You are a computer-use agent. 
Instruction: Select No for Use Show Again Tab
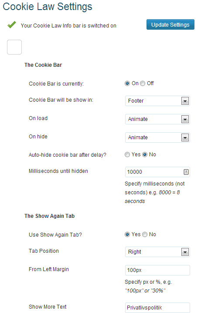click(x=145, y=234)
